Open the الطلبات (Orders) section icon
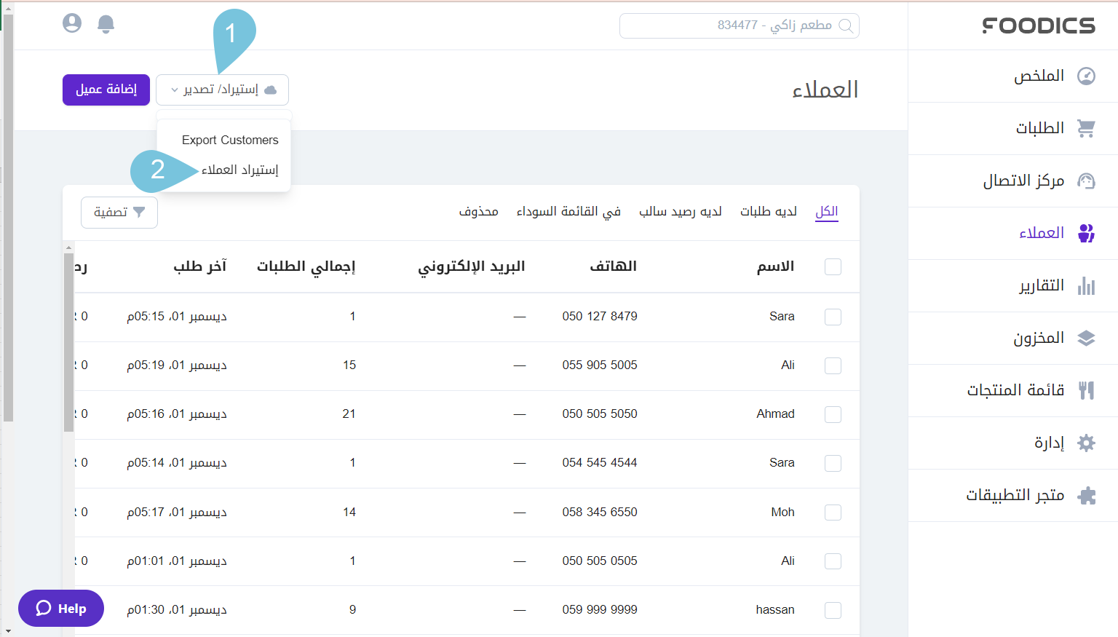The height and width of the screenshot is (637, 1118). click(1087, 128)
